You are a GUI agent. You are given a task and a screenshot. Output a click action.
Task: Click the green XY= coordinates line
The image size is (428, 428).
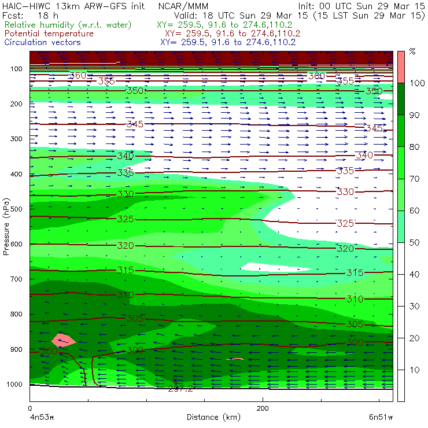coord(224,25)
